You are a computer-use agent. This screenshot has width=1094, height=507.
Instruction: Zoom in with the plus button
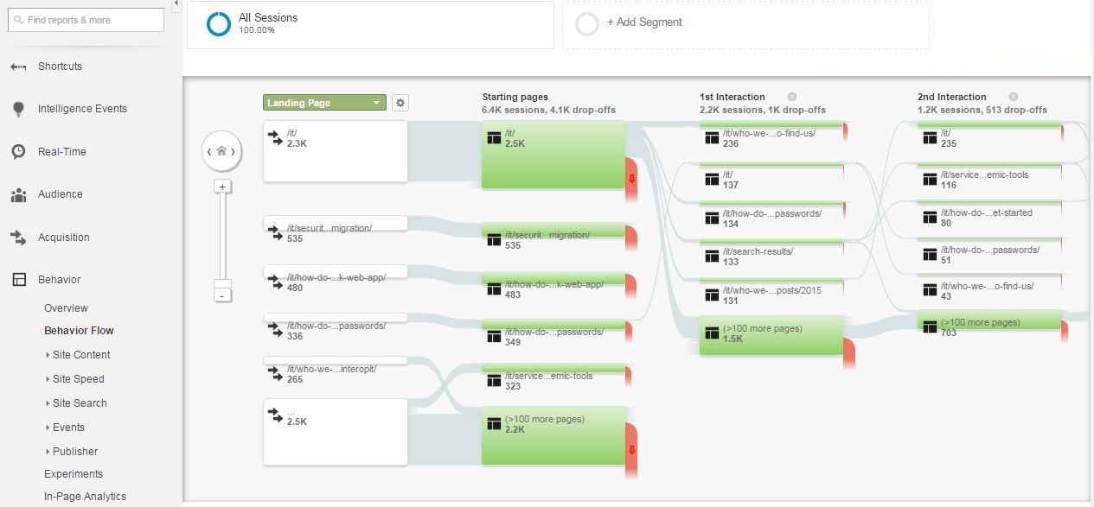pos(222,187)
